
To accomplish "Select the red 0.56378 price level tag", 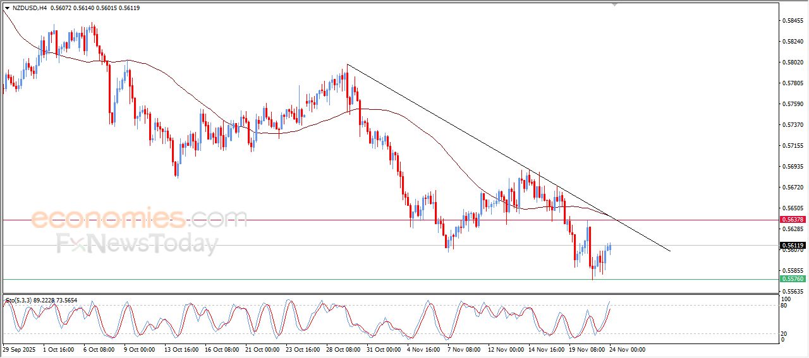I will pos(793,220).
